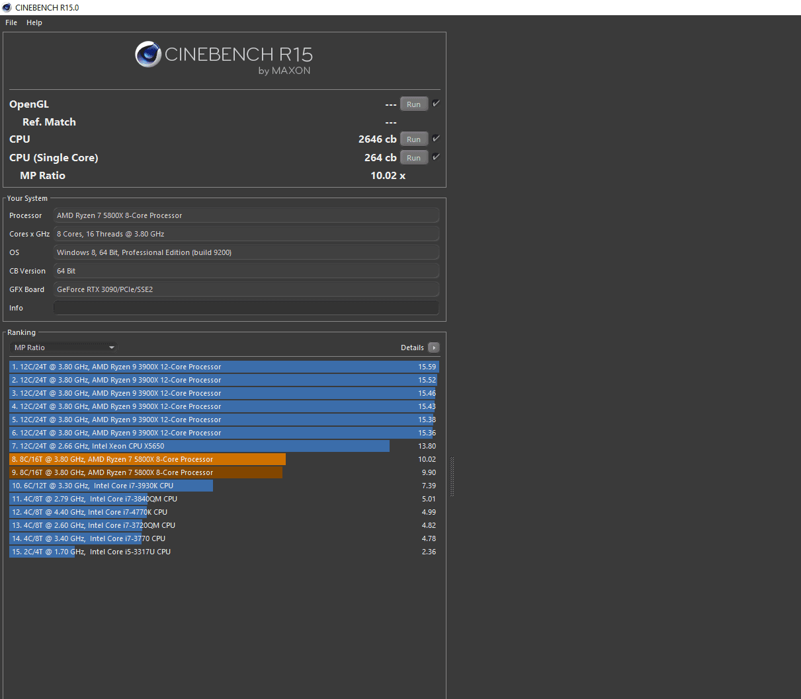Select ranking row 11 Core i7-3840QM
The width and height of the screenshot is (801, 699).
(x=224, y=499)
